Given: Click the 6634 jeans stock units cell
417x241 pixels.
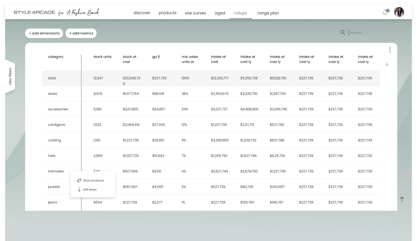Looking at the screenshot, I should [98, 202].
